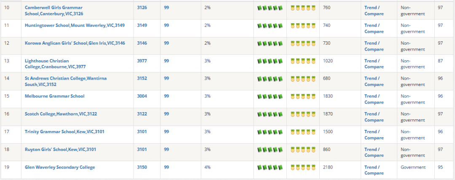The image size is (455, 180).
Task: Open Ruyton Girls' School, Kew link
Action: pyautogui.click(x=60, y=150)
